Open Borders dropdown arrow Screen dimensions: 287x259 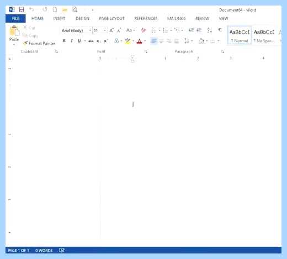pyautogui.click(x=219, y=41)
